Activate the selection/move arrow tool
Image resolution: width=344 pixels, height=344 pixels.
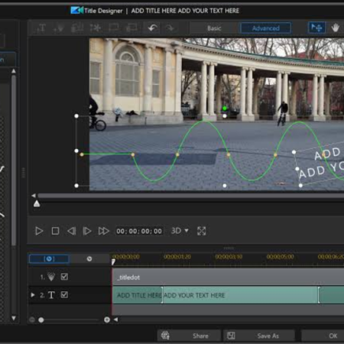316,28
